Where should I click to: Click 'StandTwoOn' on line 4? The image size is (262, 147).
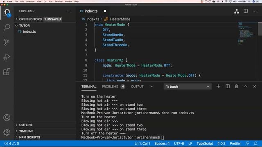[113, 40]
